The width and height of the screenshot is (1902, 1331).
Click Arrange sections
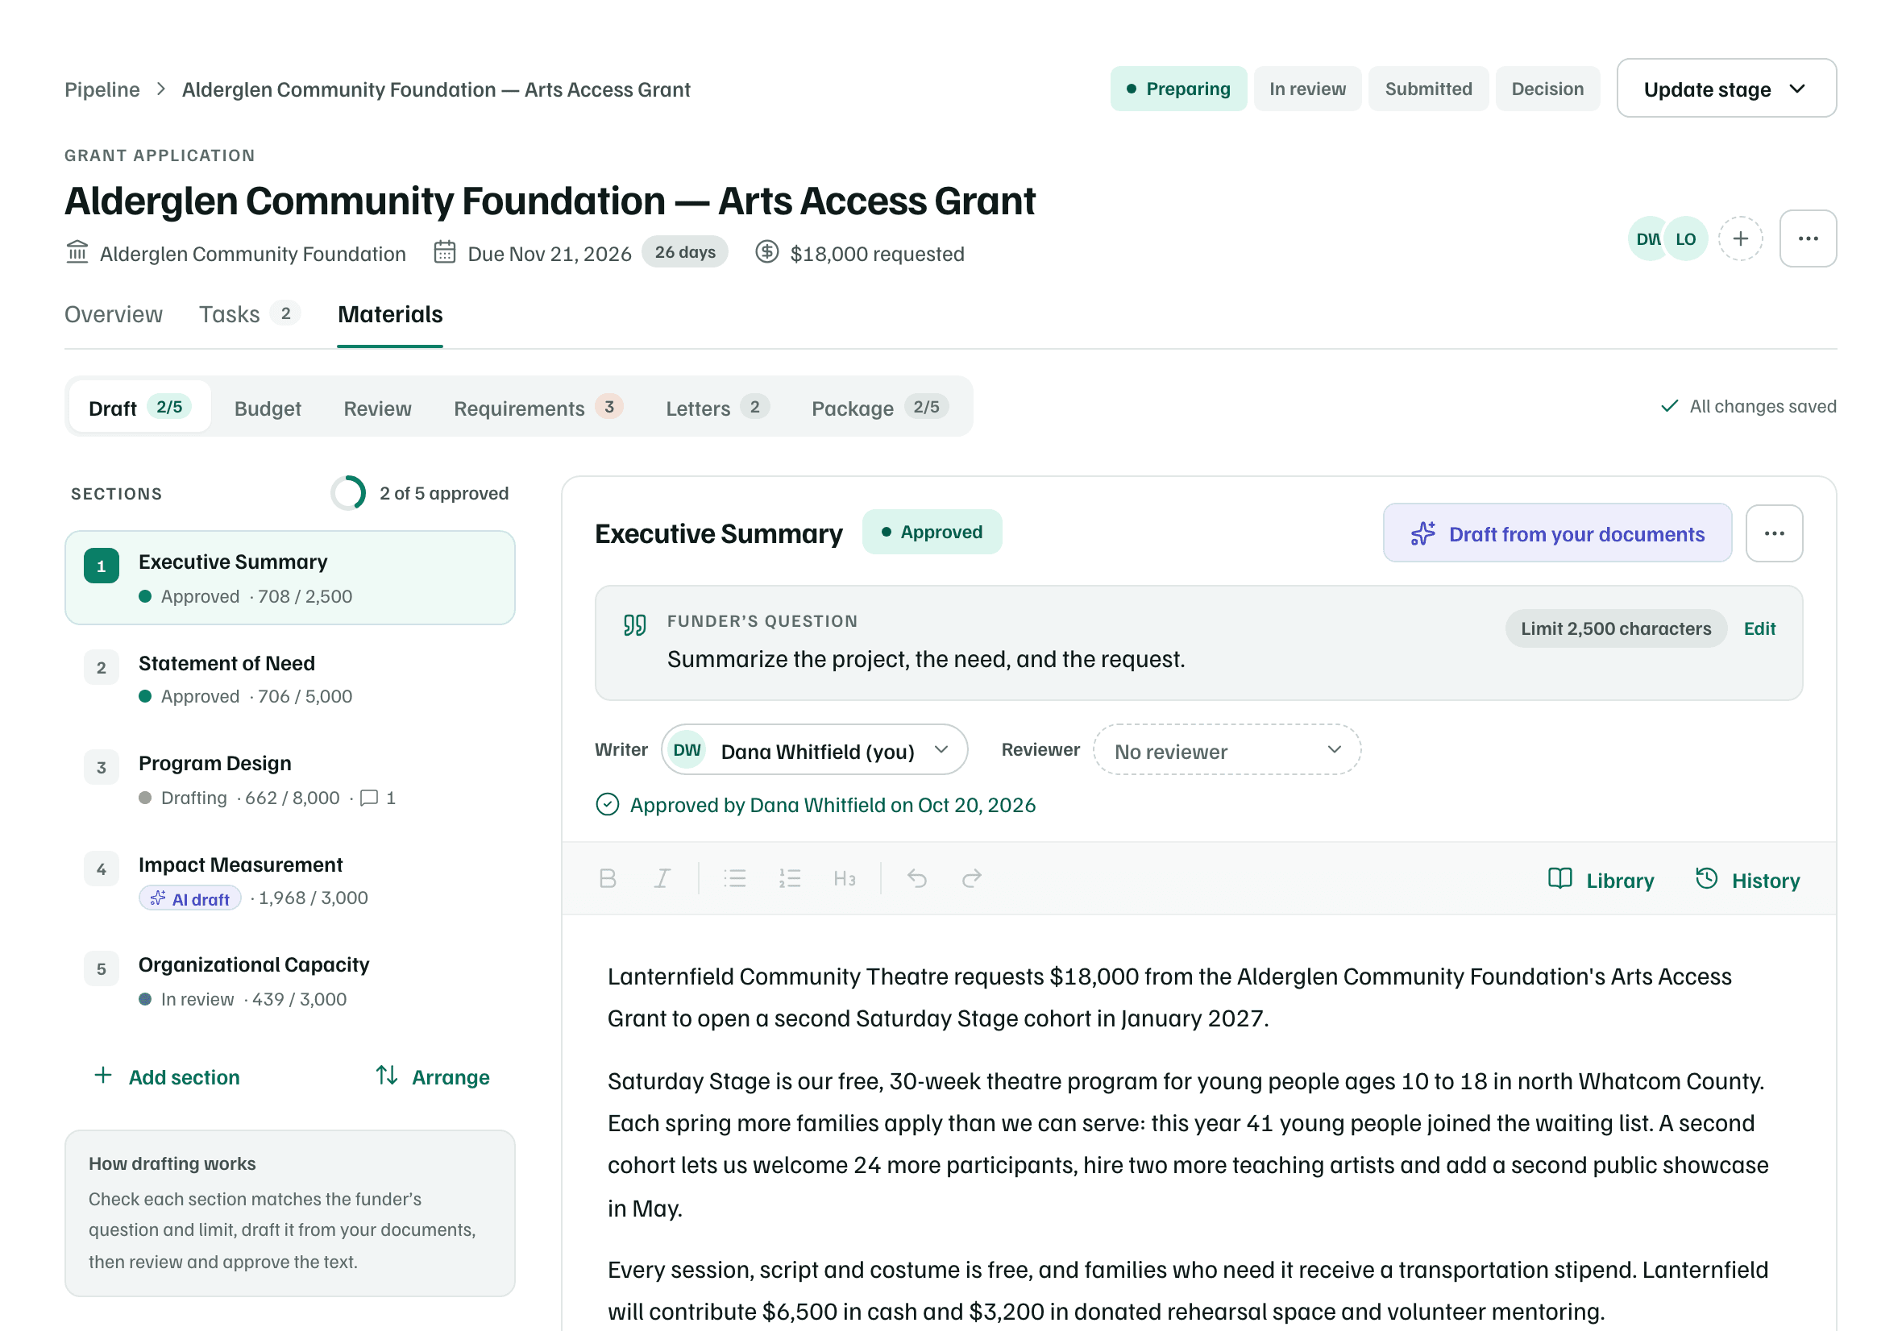click(x=433, y=1076)
